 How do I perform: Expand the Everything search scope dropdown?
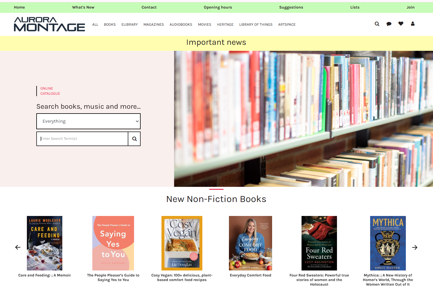tap(88, 121)
